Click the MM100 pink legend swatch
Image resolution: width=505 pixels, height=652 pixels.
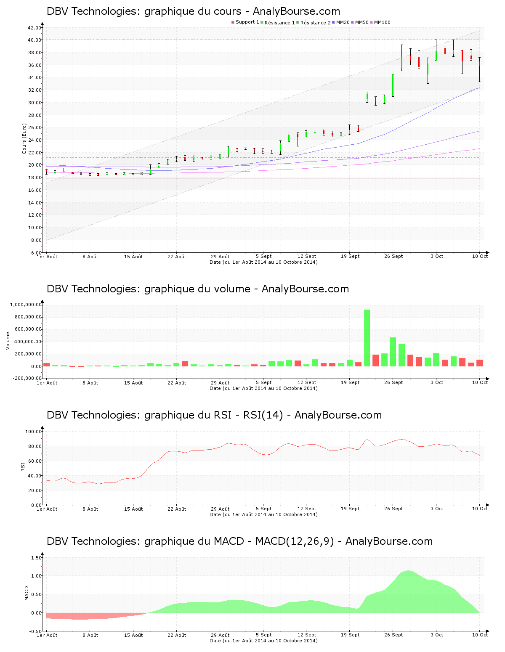372,22
